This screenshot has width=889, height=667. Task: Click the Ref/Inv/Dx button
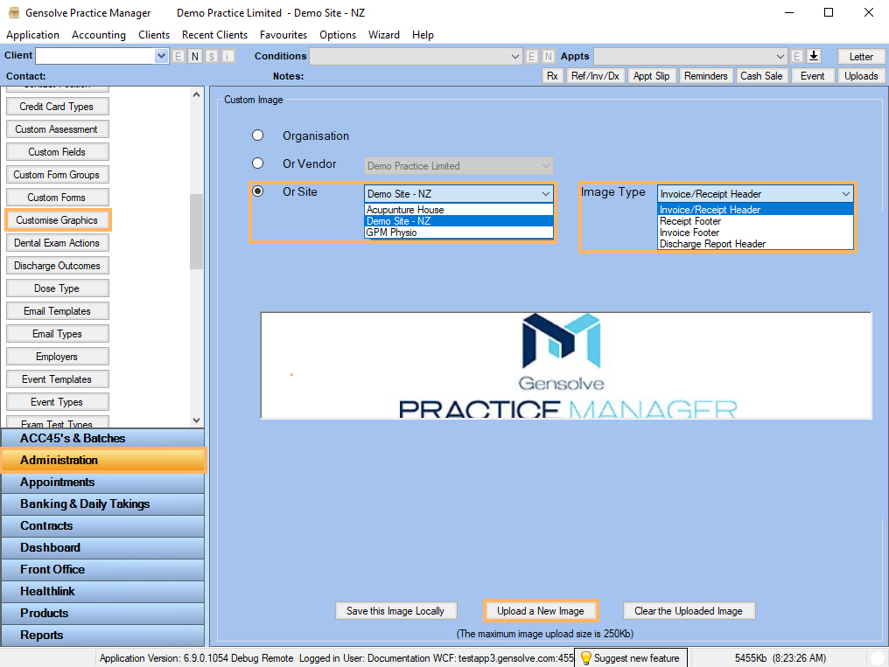point(595,76)
